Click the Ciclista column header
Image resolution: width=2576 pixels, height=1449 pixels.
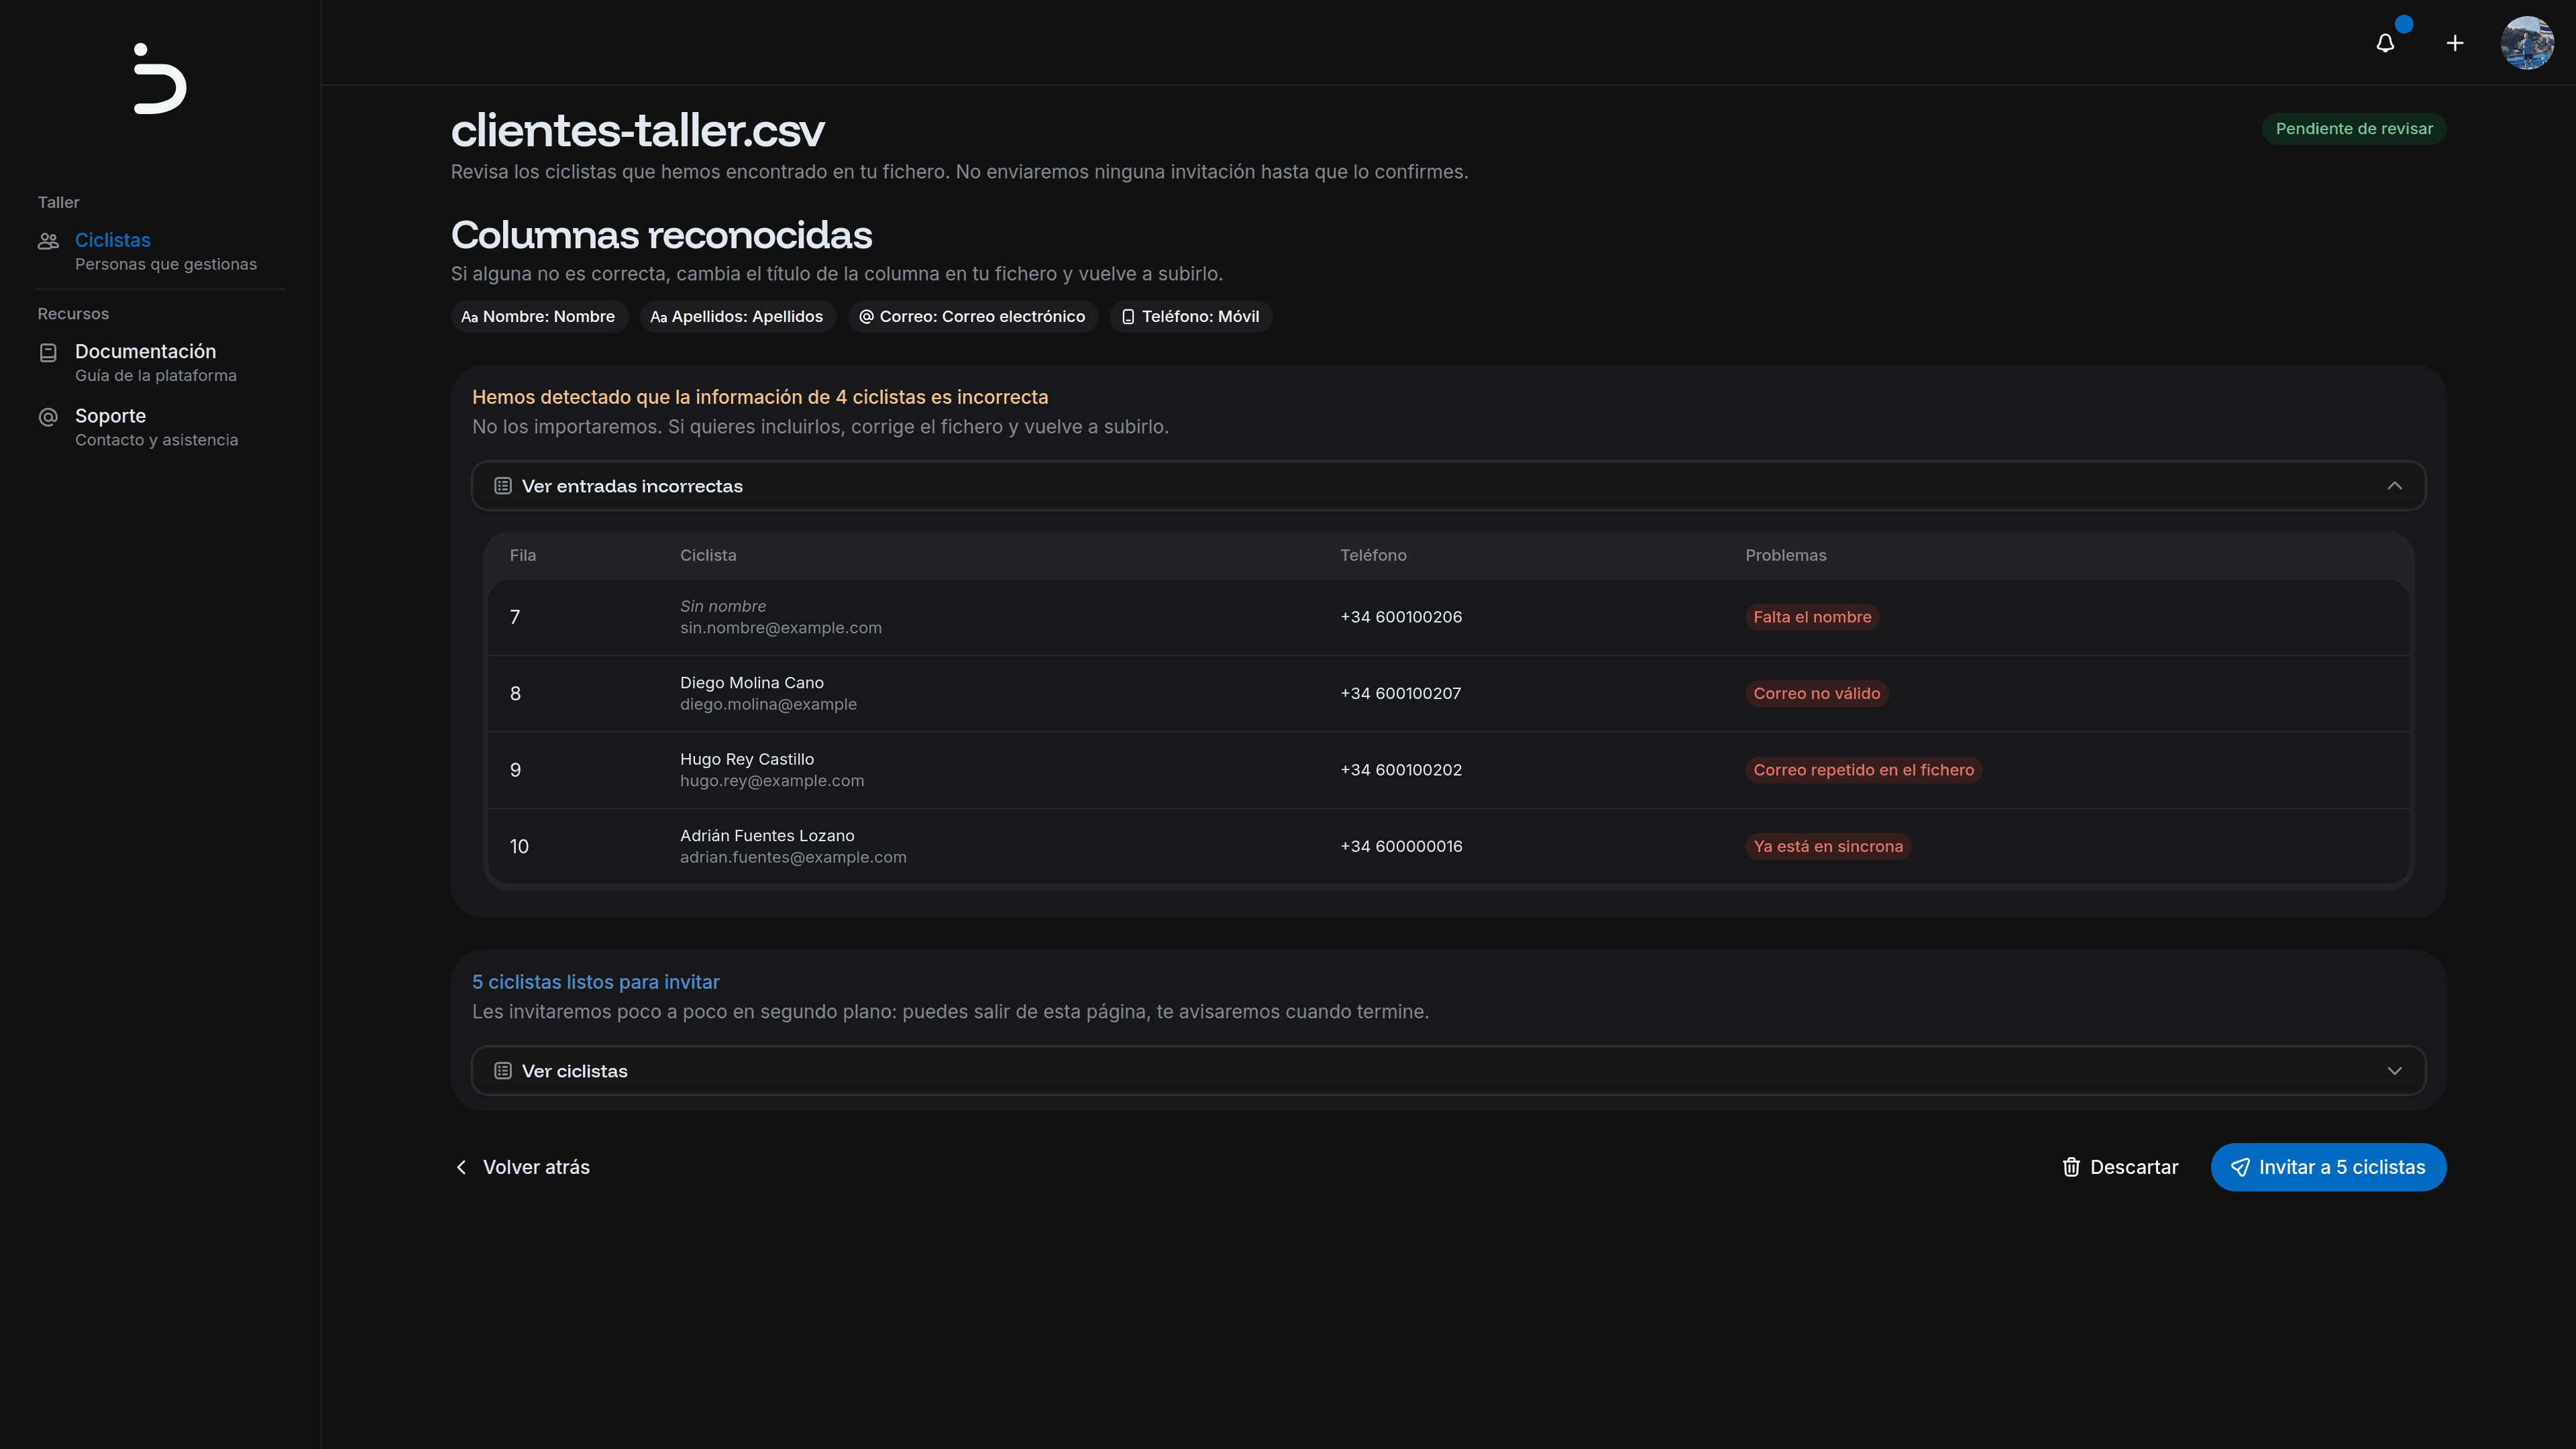click(707, 555)
